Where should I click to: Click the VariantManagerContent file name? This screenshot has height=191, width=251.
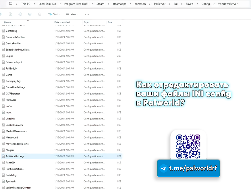point(19,188)
